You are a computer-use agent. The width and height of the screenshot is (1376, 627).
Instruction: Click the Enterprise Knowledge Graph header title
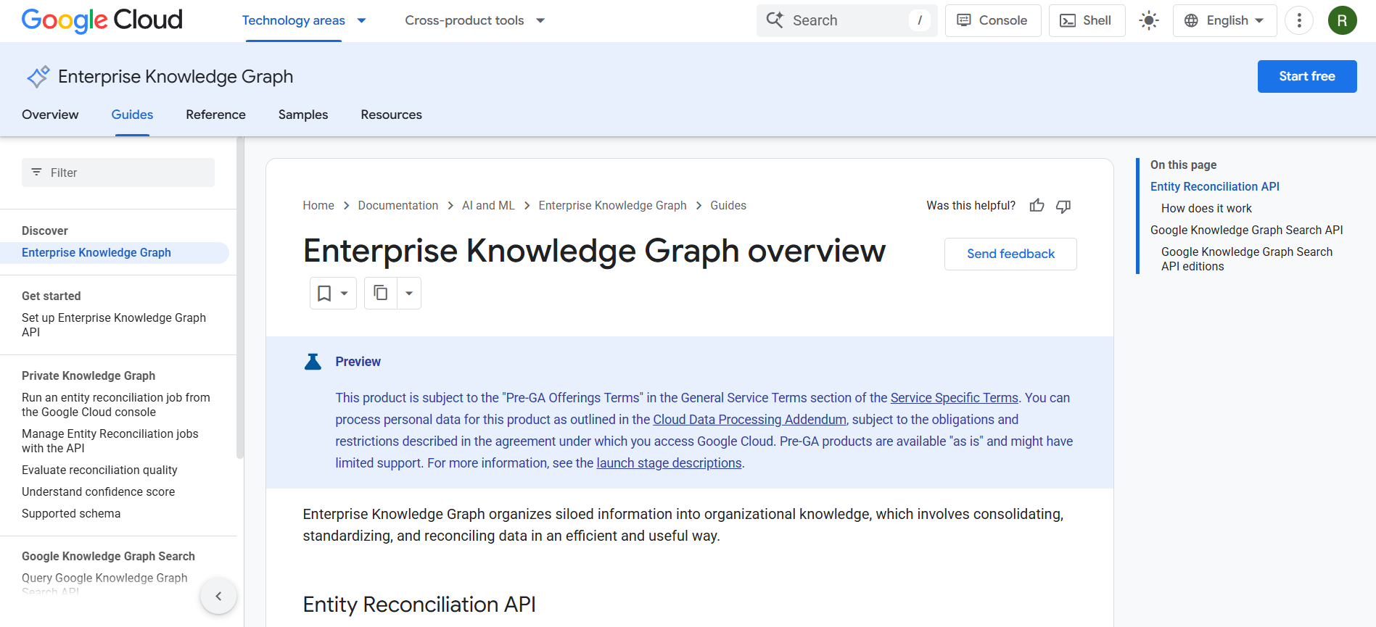tap(176, 77)
